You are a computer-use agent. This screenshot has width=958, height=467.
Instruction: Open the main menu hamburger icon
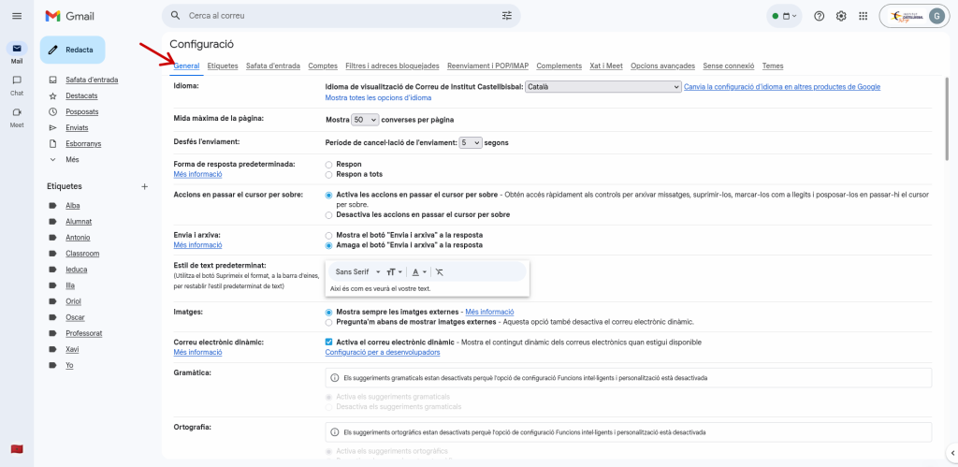(17, 16)
